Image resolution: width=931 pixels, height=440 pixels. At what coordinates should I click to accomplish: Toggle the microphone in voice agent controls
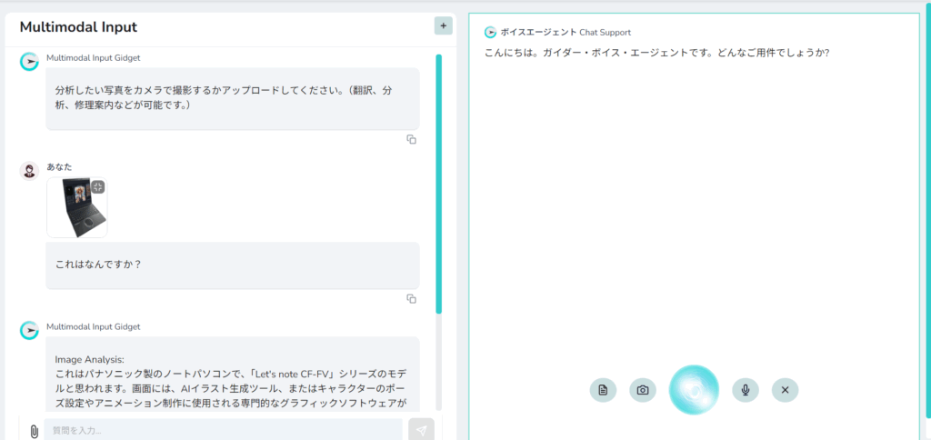point(746,390)
